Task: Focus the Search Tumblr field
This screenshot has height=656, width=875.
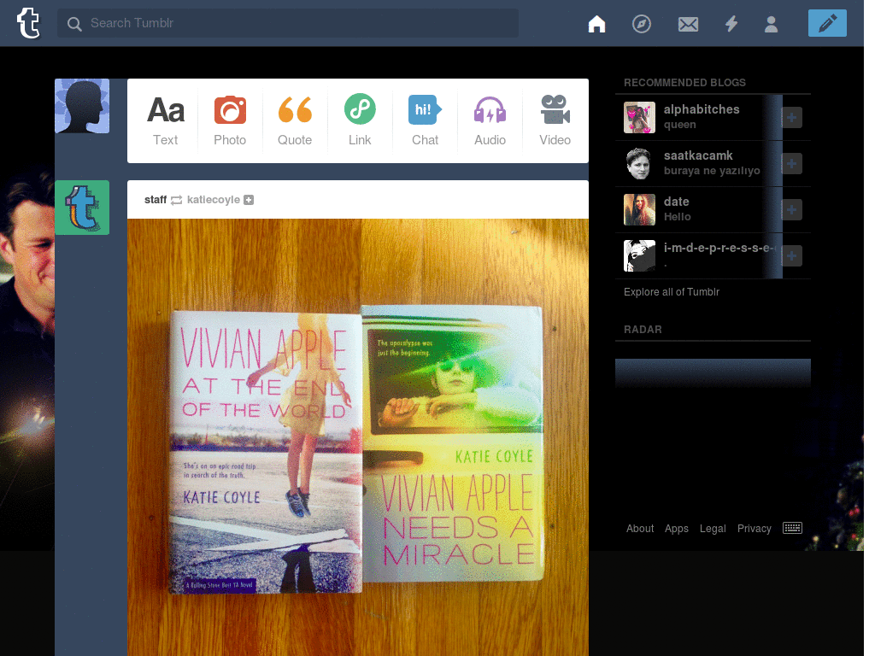Action: coord(288,23)
